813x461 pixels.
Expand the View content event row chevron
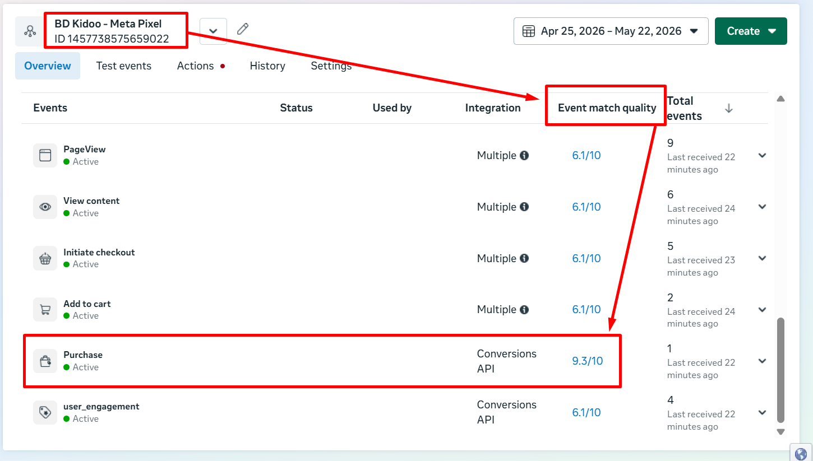tap(762, 207)
